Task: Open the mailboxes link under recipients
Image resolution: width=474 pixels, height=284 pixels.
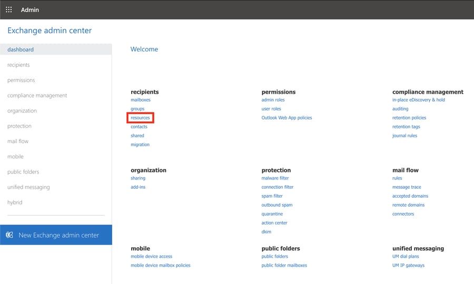Action: (141, 100)
